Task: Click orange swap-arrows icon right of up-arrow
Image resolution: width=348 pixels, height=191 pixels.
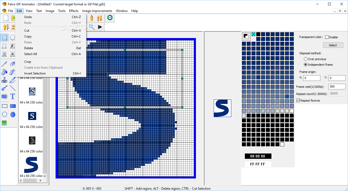Action: (99, 18)
